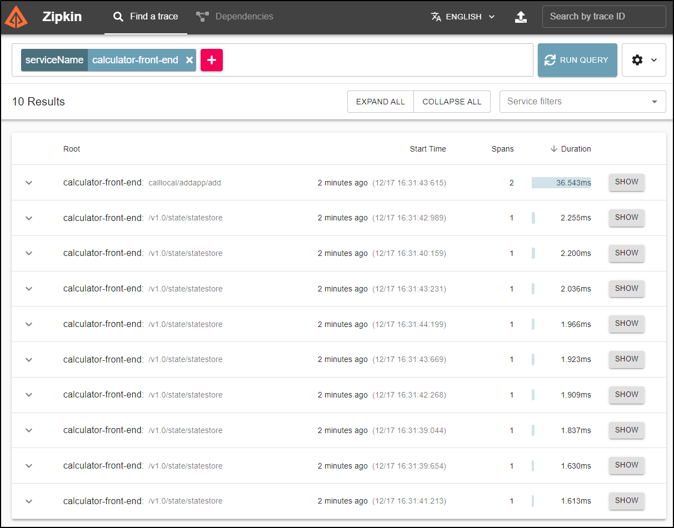The height and width of the screenshot is (528, 674).
Task: Click the Zipkin logo icon
Action: click(16, 17)
